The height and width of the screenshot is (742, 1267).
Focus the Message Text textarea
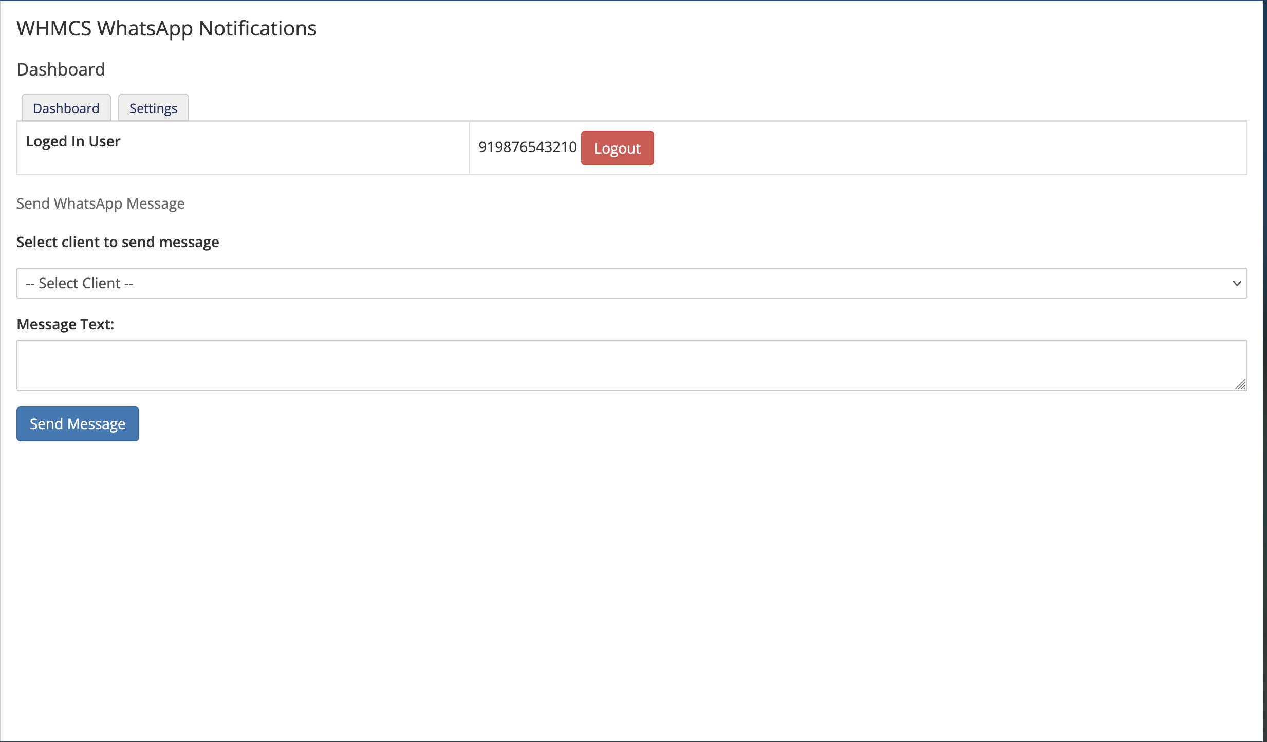tap(631, 365)
